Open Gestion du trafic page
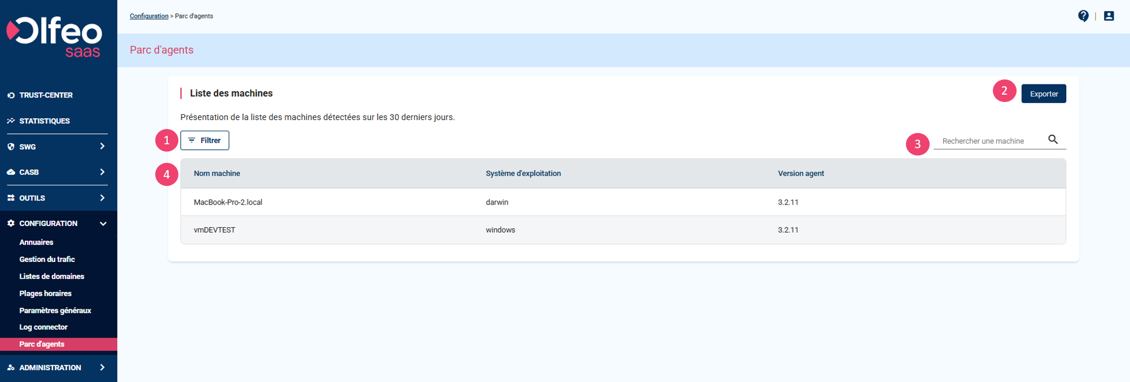Image resolution: width=1130 pixels, height=382 pixels. pyautogui.click(x=47, y=259)
